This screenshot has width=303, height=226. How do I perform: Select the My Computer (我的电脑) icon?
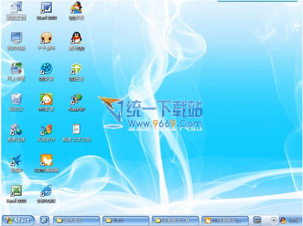click(x=16, y=41)
